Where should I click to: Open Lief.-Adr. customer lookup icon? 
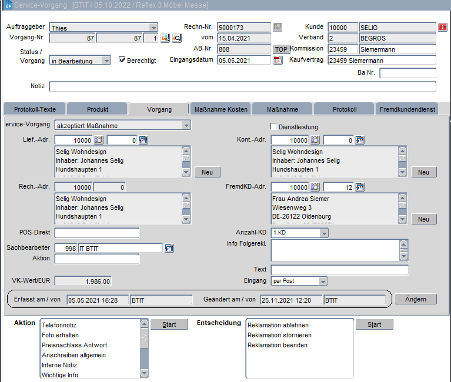point(99,140)
